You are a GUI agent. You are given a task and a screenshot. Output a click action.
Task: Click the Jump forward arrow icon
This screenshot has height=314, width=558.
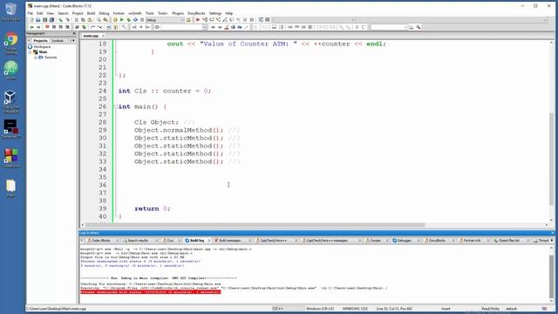[38, 27]
